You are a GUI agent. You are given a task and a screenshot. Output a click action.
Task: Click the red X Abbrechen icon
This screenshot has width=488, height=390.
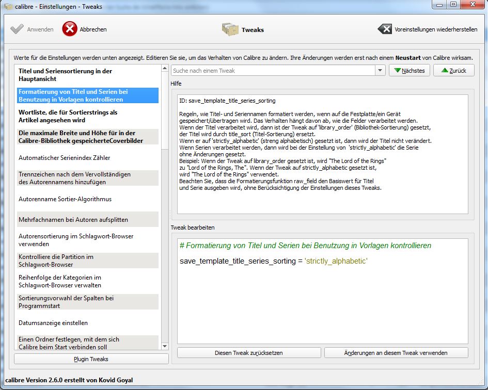(x=69, y=29)
